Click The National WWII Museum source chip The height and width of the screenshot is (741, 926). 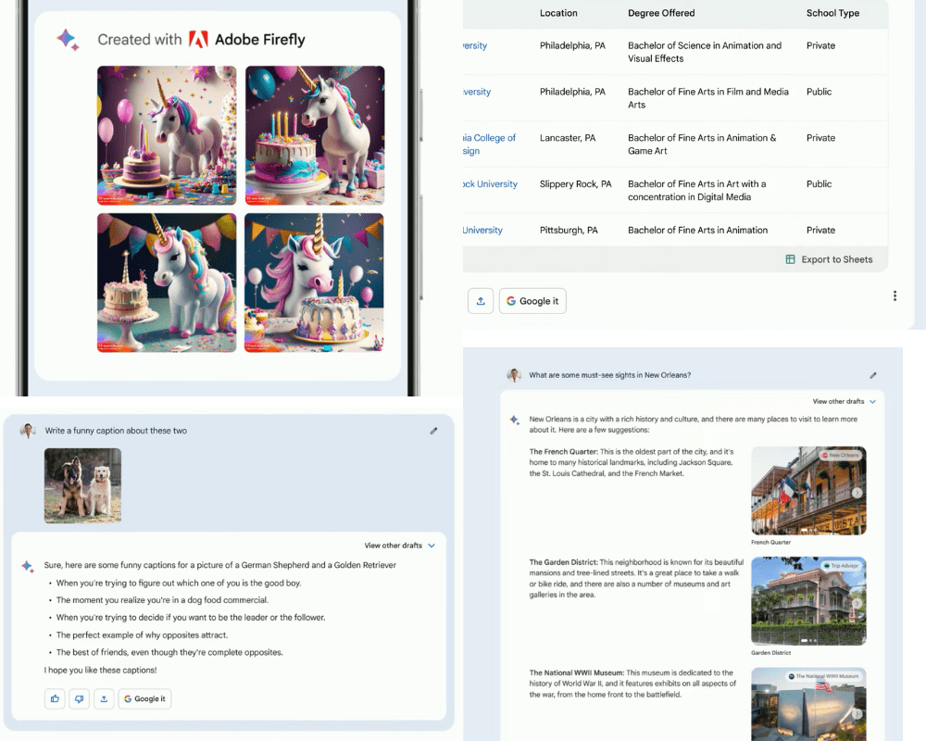pos(823,676)
